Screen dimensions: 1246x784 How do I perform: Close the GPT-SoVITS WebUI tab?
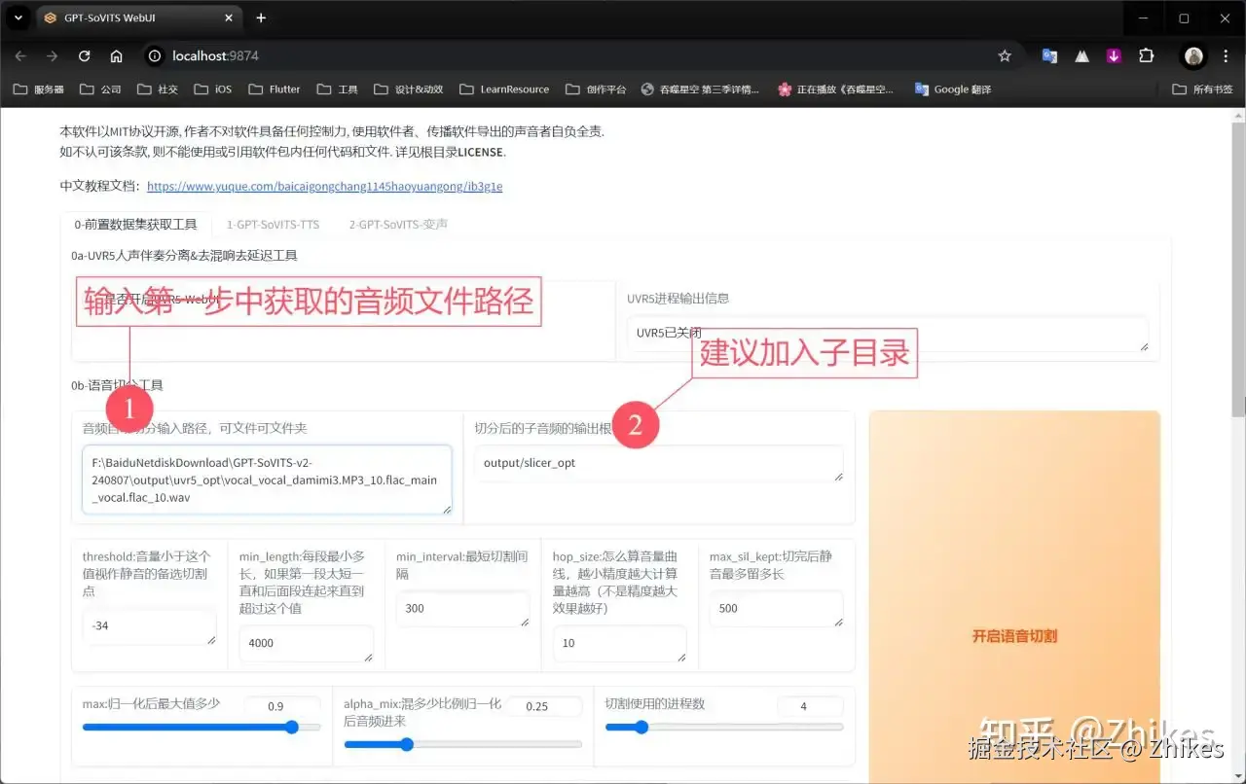(229, 18)
